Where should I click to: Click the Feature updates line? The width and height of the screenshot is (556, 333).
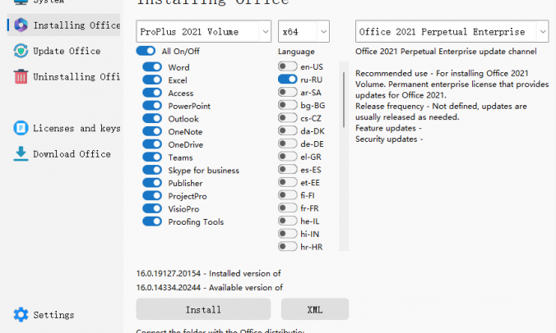[x=389, y=128]
